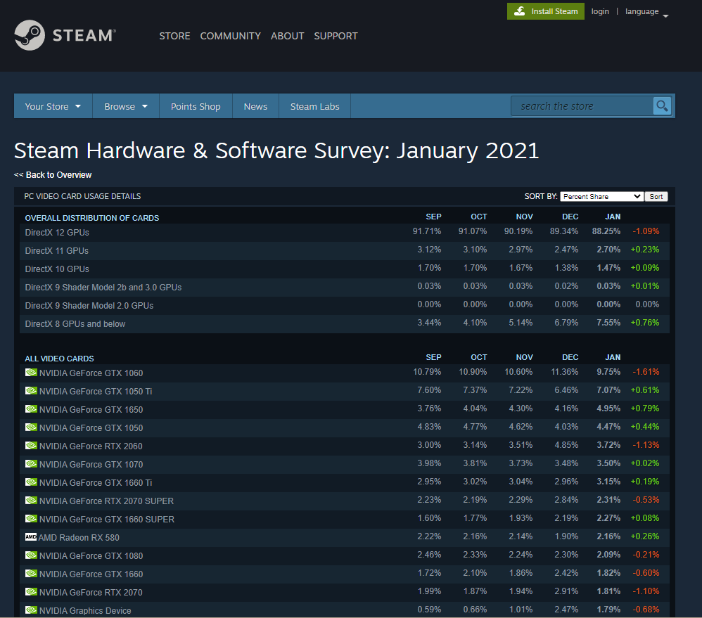Click the STEAM wordmark text

coord(84,35)
